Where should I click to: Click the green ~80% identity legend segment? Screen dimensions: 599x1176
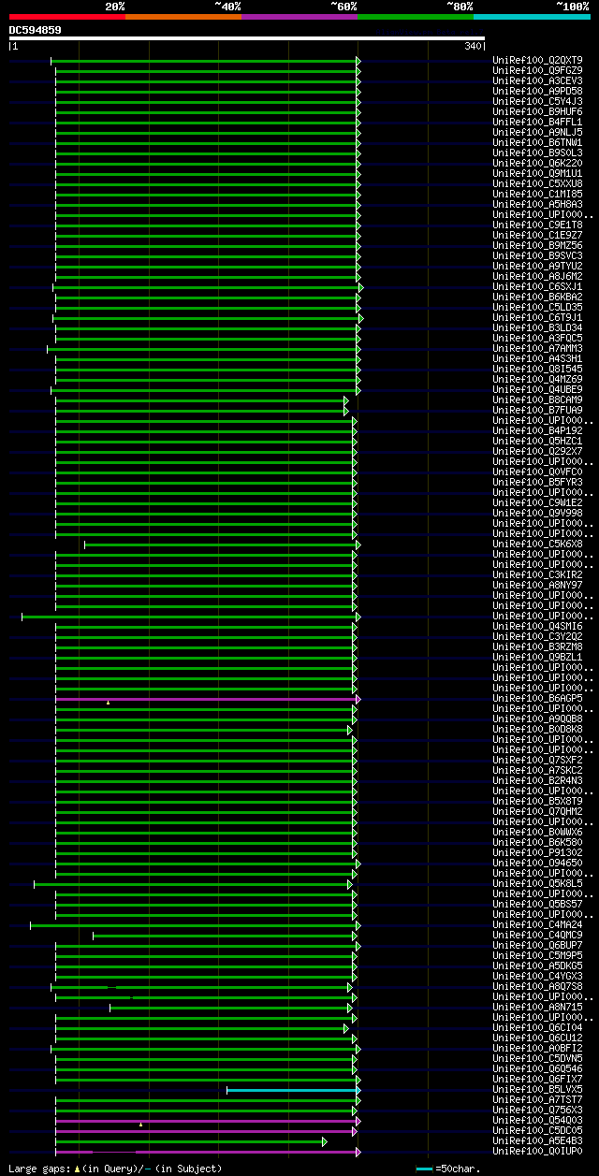[416, 16]
